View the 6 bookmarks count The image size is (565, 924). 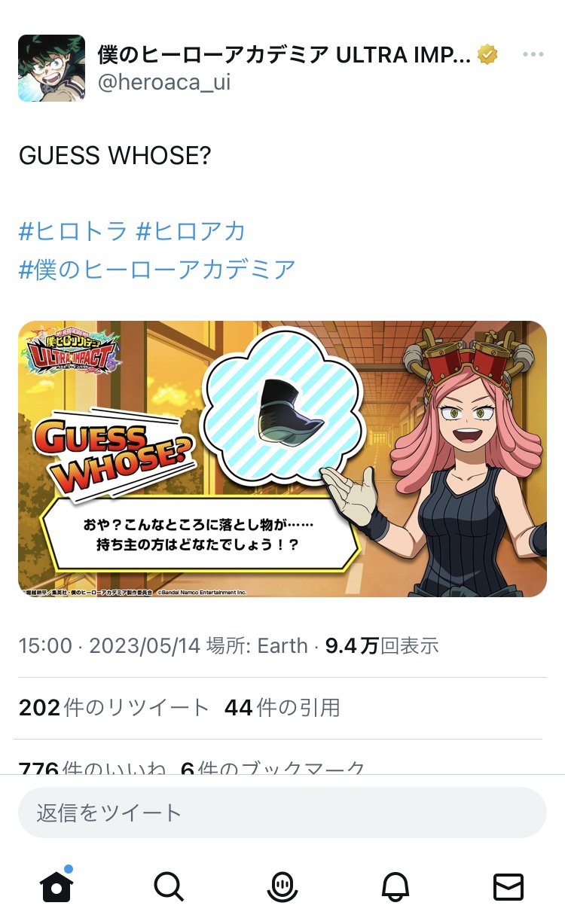click(273, 767)
